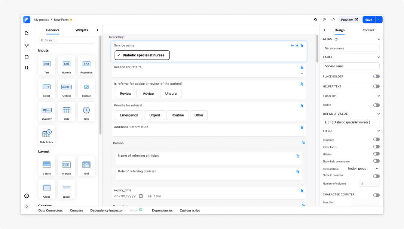Collapse the LABEL section chevron
Screen dimensions: 404x229
[379, 57]
